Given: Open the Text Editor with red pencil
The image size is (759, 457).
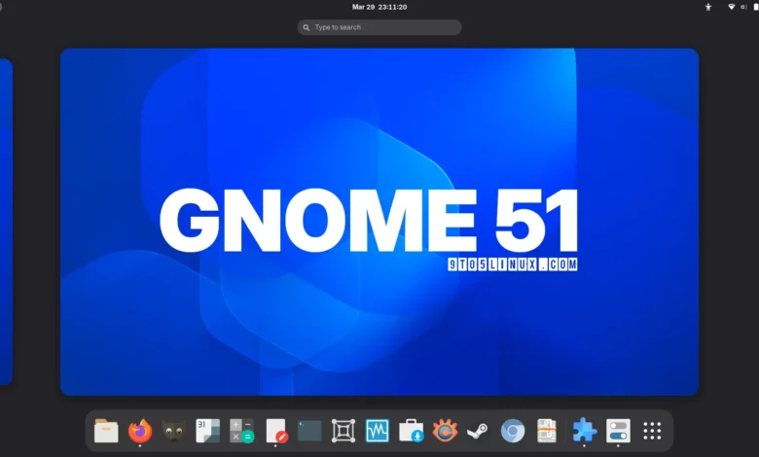Looking at the screenshot, I should coord(276,431).
